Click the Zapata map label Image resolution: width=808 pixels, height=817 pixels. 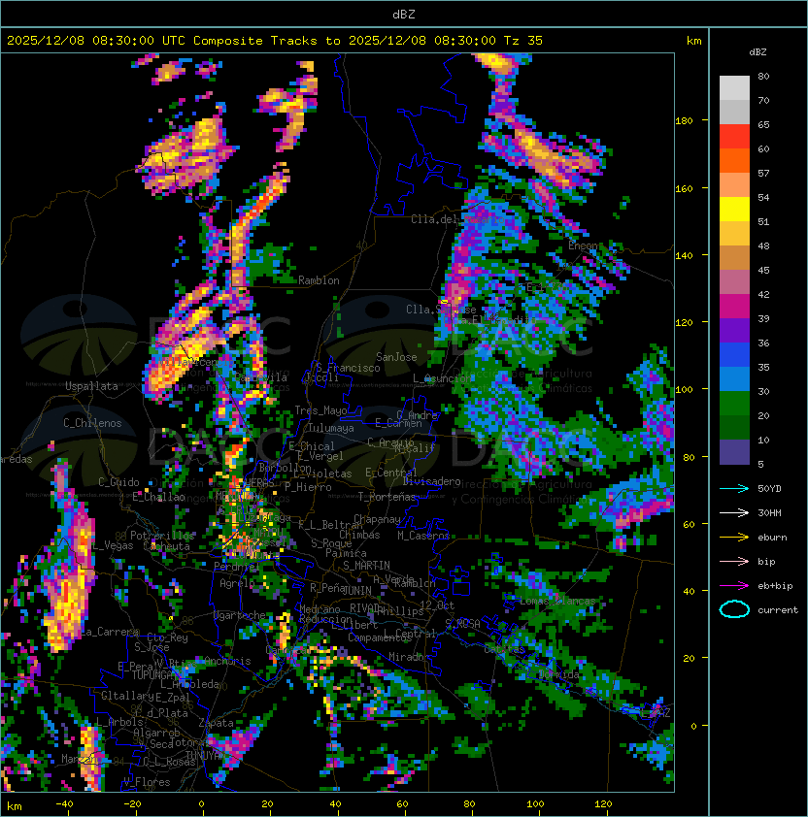(216, 723)
